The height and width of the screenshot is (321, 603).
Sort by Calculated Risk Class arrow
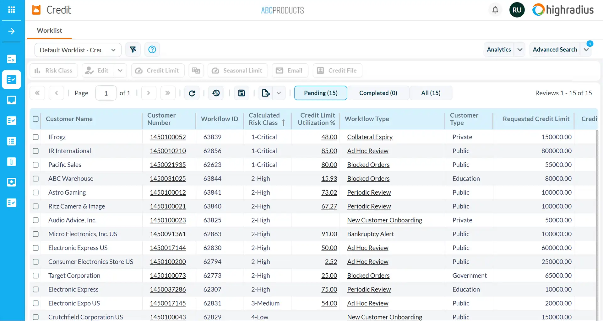pyautogui.click(x=283, y=123)
